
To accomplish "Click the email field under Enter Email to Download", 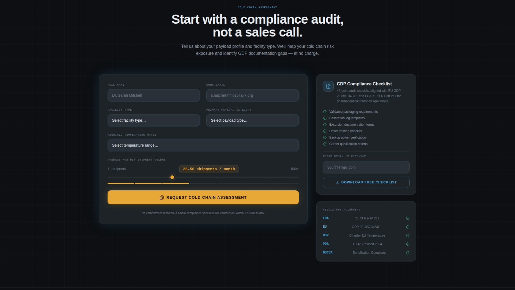I will point(366,167).
